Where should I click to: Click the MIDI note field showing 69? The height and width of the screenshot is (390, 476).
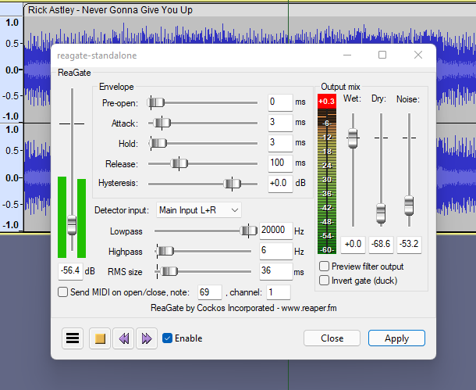pyautogui.click(x=210, y=292)
